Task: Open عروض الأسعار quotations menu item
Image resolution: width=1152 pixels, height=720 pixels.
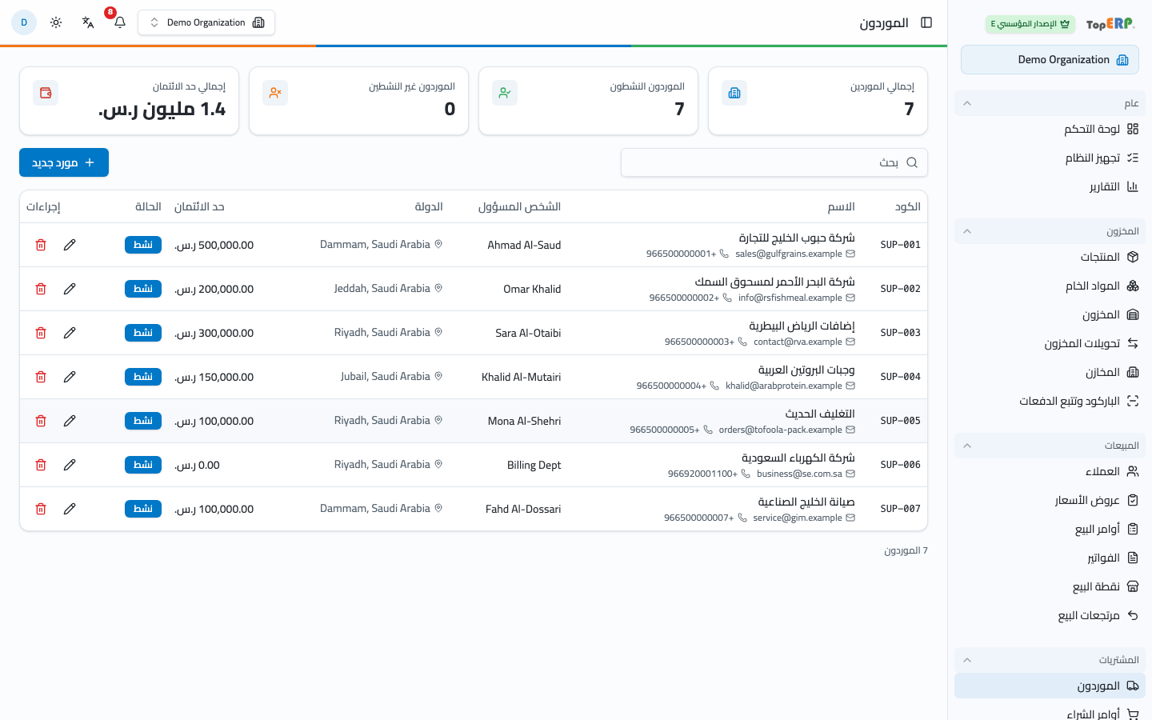Action: click(1050, 500)
